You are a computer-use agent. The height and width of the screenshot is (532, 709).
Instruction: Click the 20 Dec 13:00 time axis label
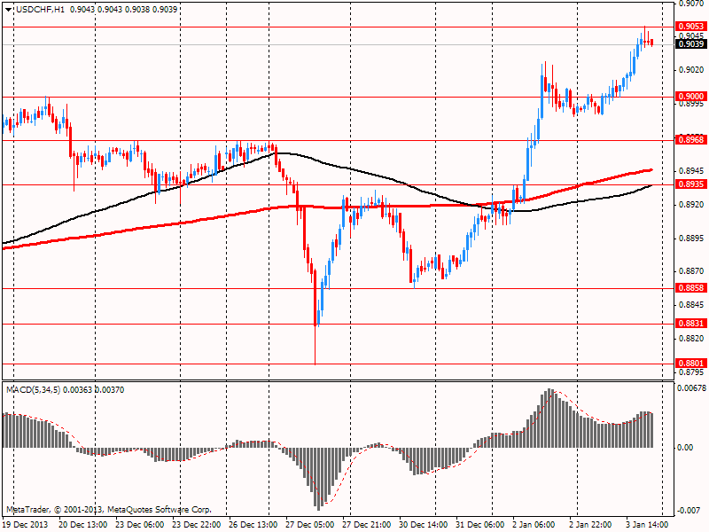tap(82, 524)
